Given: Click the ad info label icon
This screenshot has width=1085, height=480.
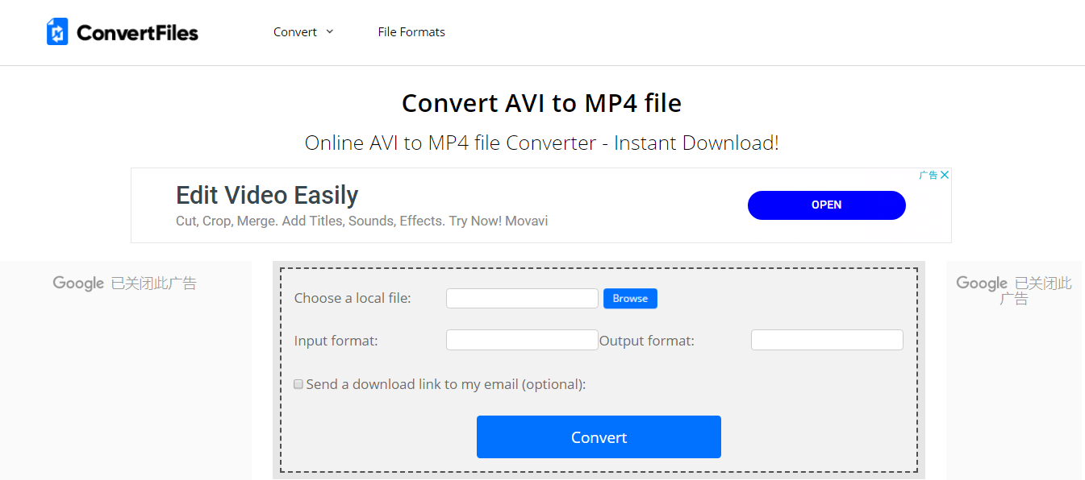Looking at the screenshot, I should tap(929, 175).
